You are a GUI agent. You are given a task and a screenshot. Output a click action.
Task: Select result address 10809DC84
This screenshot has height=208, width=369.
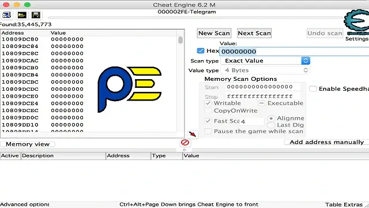click(20, 46)
